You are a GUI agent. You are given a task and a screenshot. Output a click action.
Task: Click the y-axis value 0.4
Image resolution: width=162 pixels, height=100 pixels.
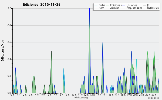click(x=9, y=59)
